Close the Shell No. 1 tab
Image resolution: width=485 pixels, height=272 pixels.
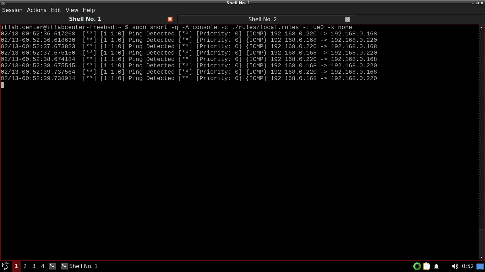[x=170, y=19]
